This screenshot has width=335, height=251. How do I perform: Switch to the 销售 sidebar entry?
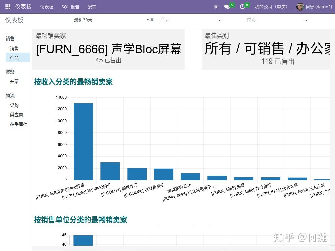[14, 48]
